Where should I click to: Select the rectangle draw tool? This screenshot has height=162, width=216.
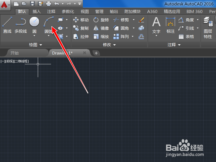click(60, 20)
